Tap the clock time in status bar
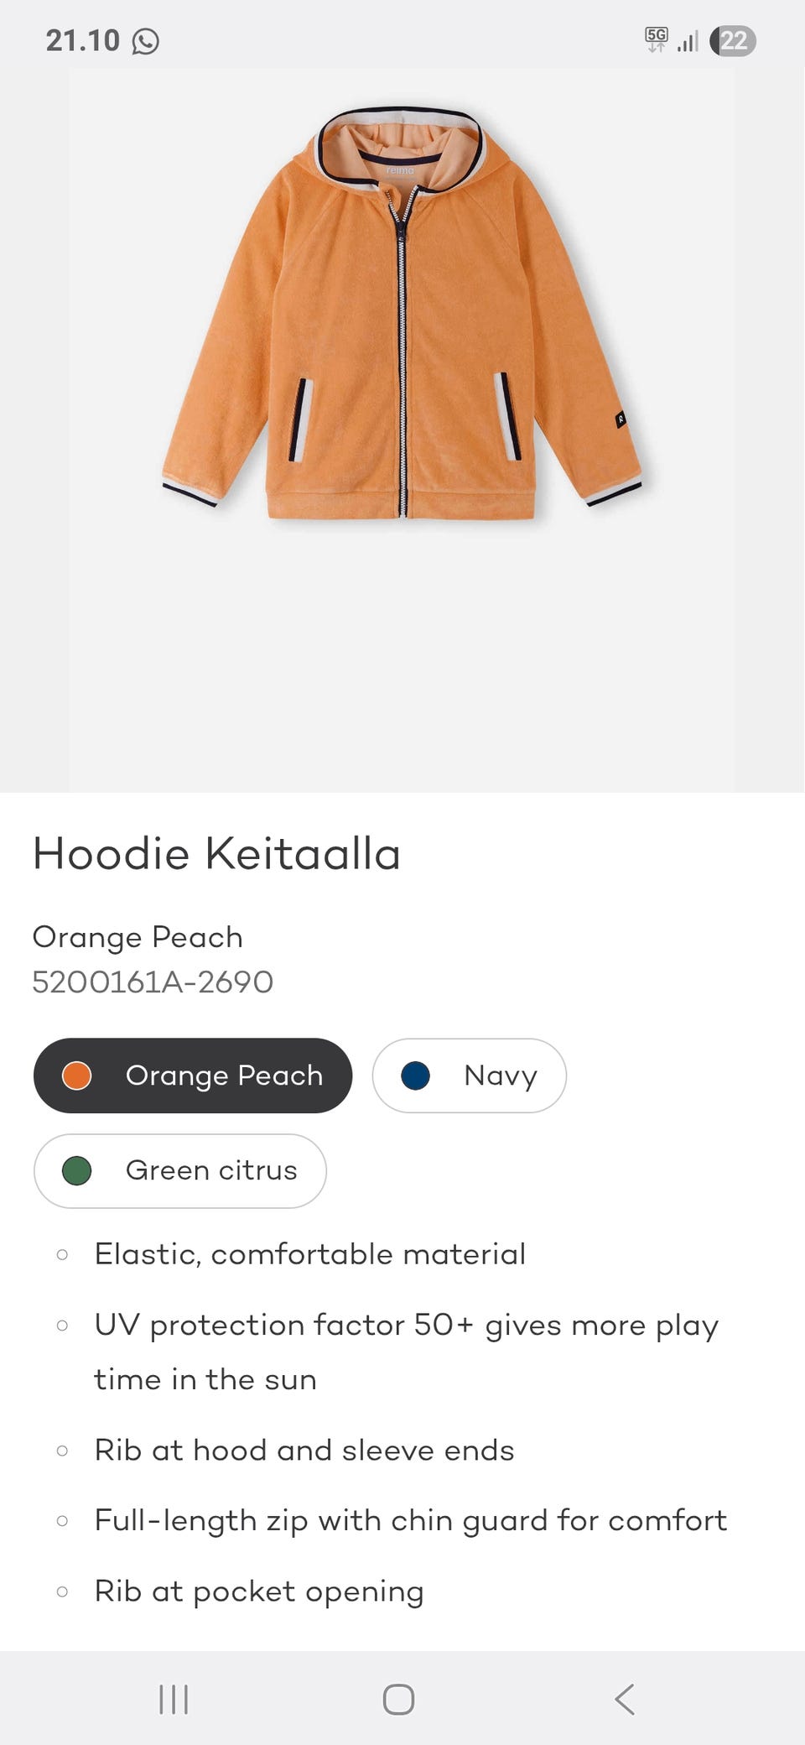Viewport: 805px width, 1745px height. [83, 40]
